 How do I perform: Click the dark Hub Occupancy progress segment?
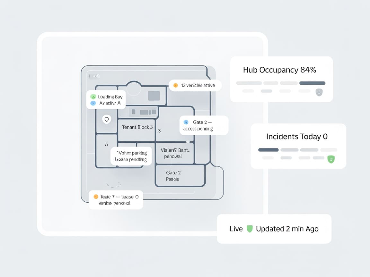click(312, 83)
